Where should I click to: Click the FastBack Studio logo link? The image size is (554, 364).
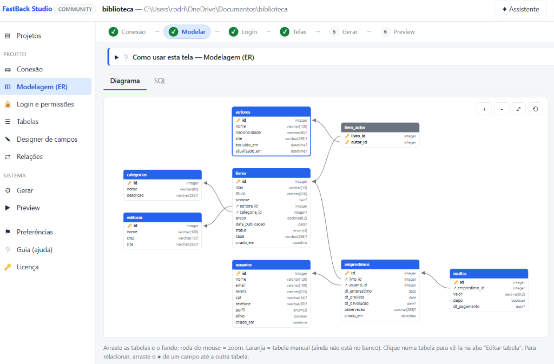click(x=27, y=9)
